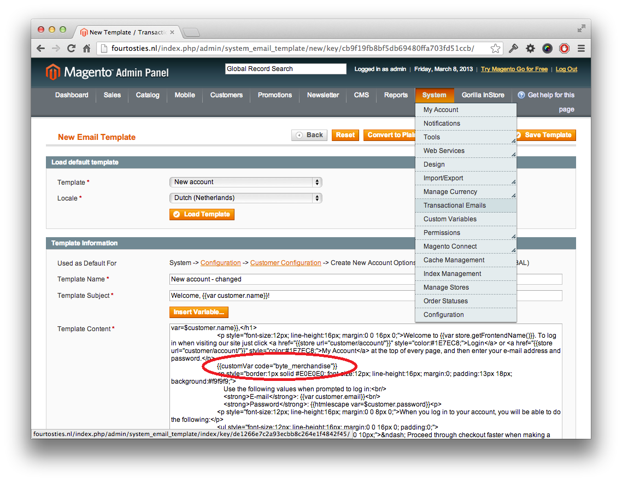Open the Template dropdown showing New account
The image size is (622, 482).
245,182
